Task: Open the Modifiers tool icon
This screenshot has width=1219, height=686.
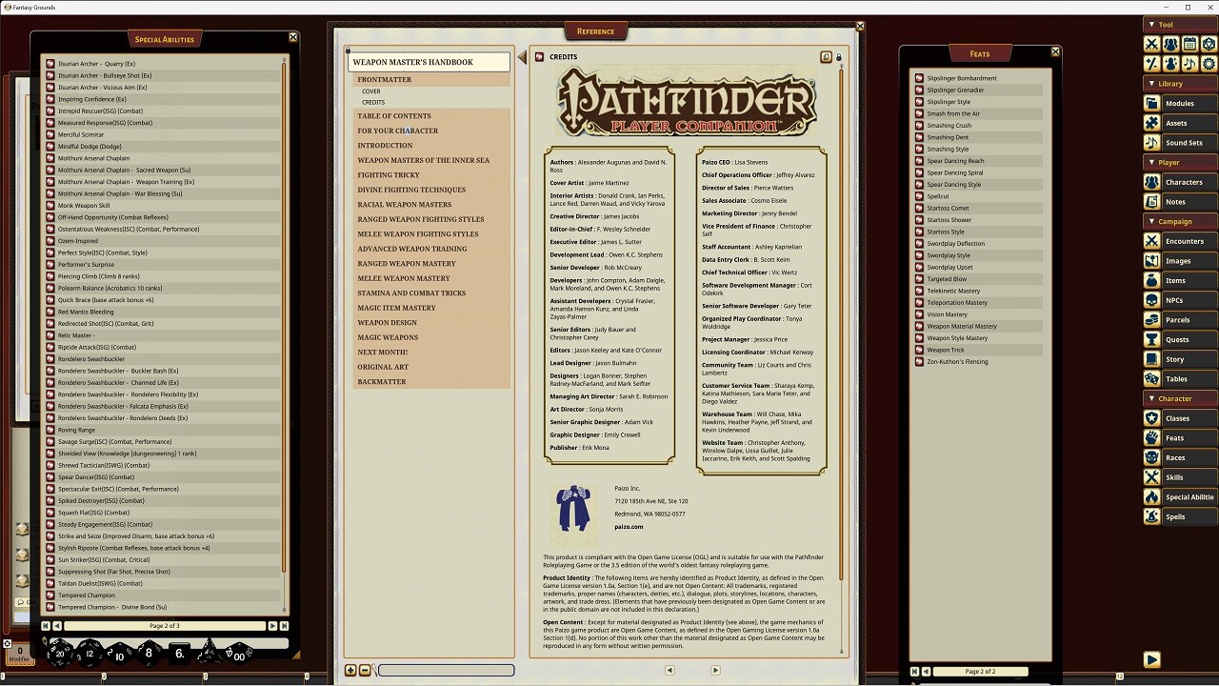Action: [x=1151, y=63]
